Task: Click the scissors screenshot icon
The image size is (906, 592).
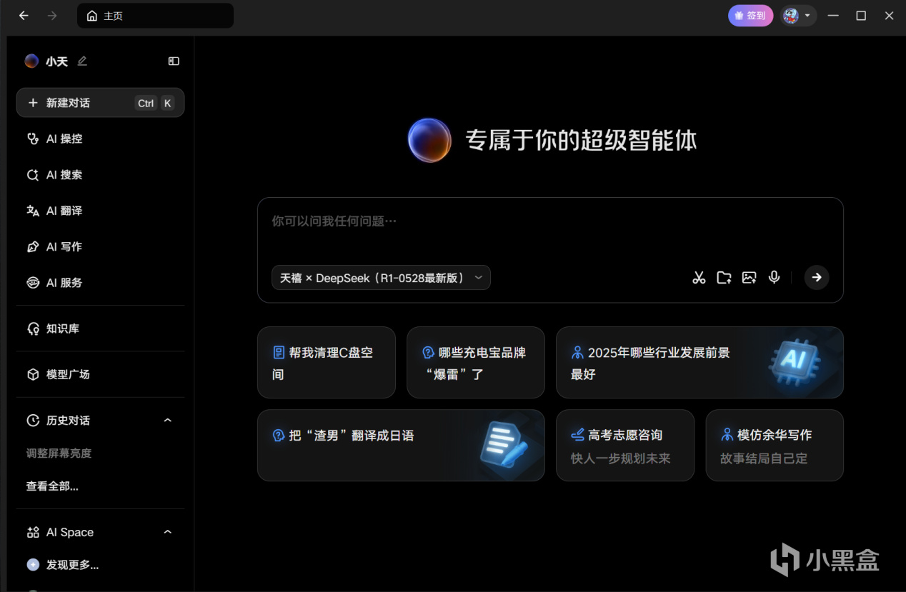Action: 699,278
